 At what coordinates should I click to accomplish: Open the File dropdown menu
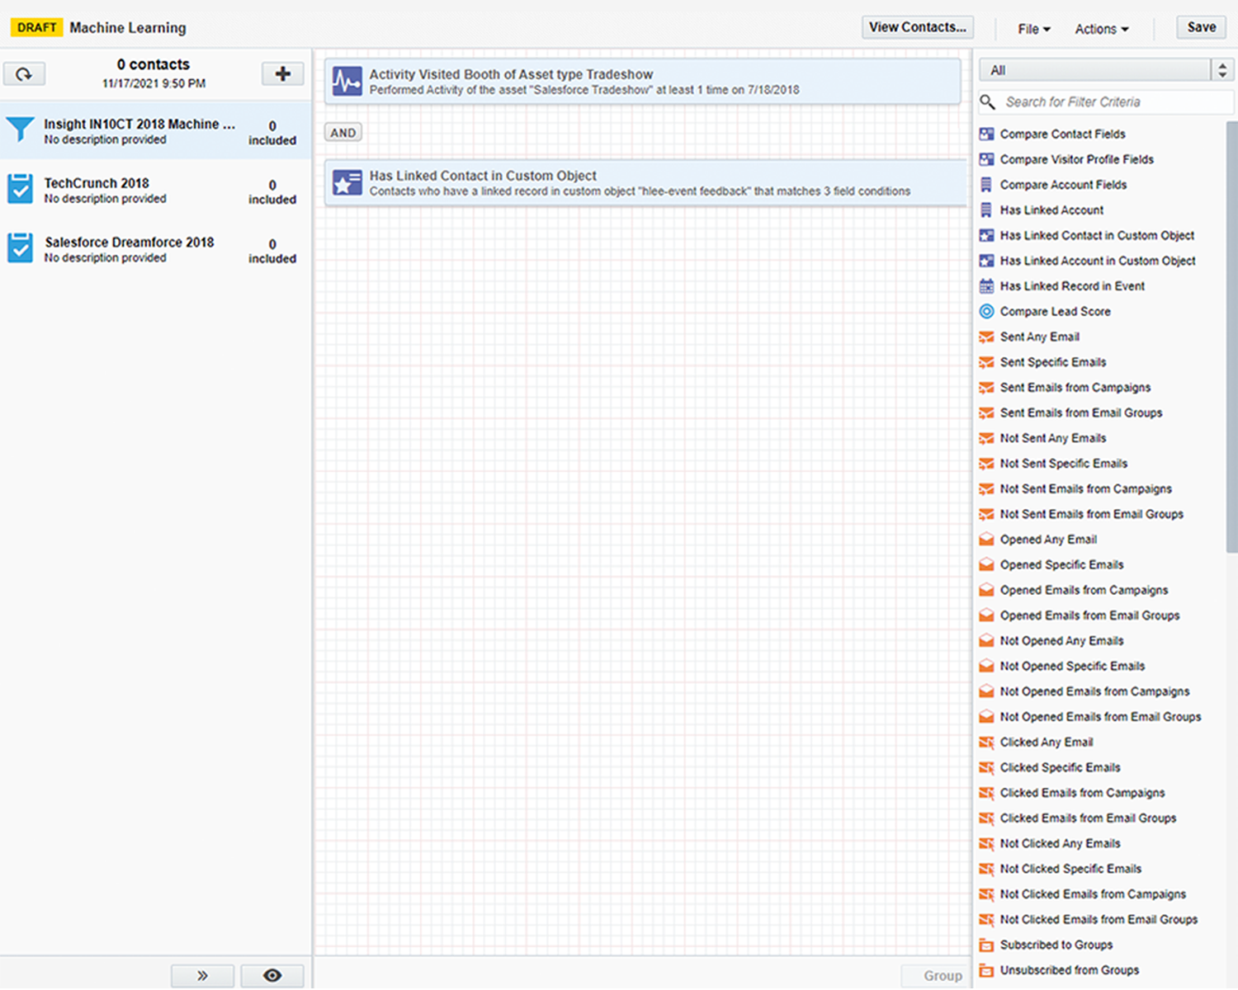(x=1033, y=29)
